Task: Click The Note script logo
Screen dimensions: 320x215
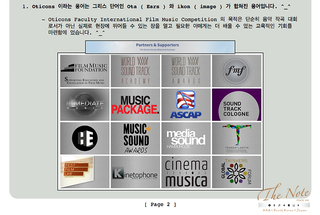Action: pos(284,192)
